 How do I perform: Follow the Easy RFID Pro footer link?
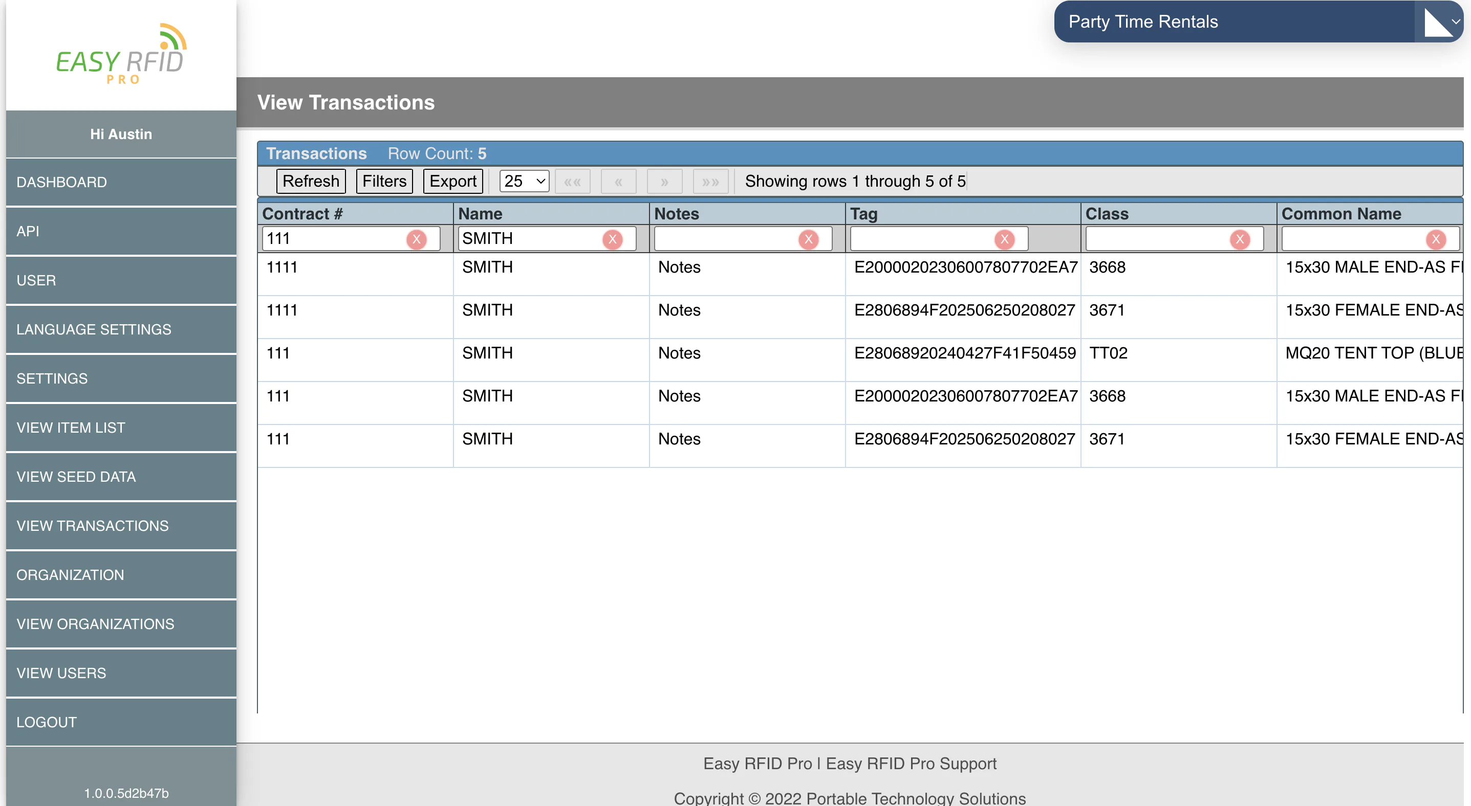pyautogui.click(x=757, y=763)
